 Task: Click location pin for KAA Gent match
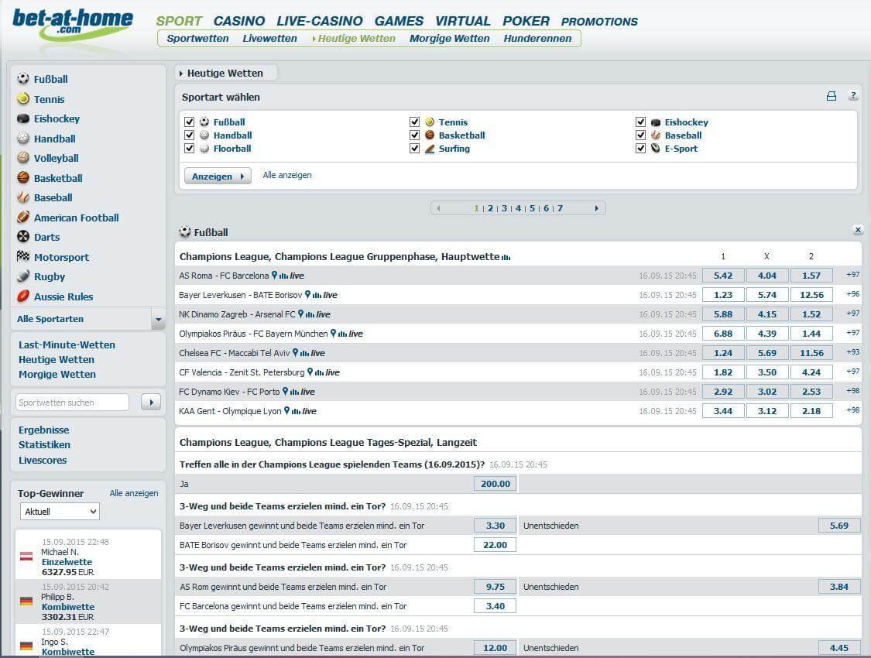pyautogui.click(x=286, y=411)
